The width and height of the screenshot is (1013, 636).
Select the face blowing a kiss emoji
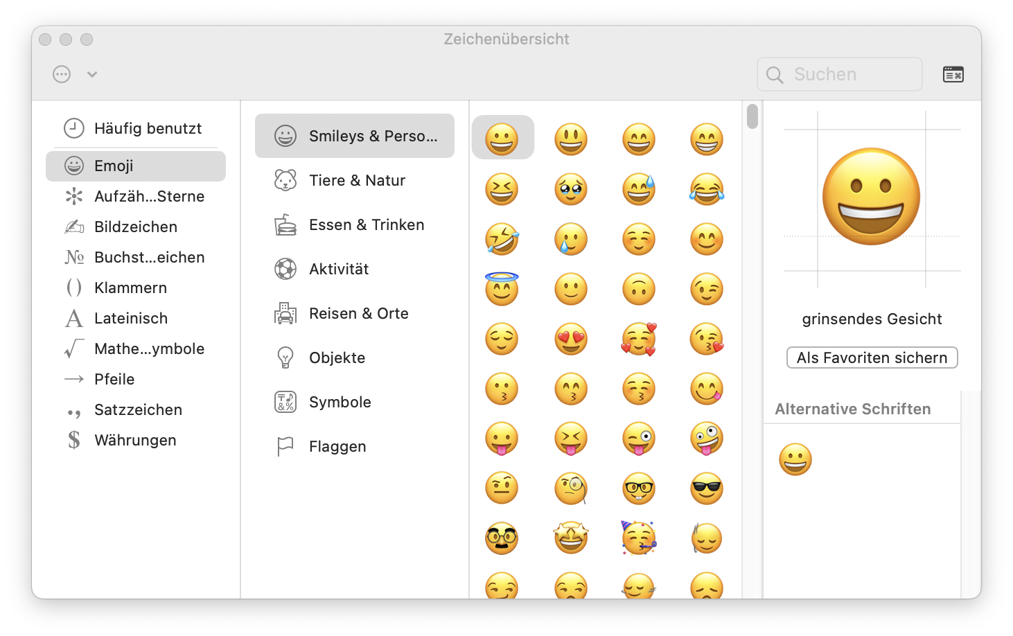click(x=707, y=339)
